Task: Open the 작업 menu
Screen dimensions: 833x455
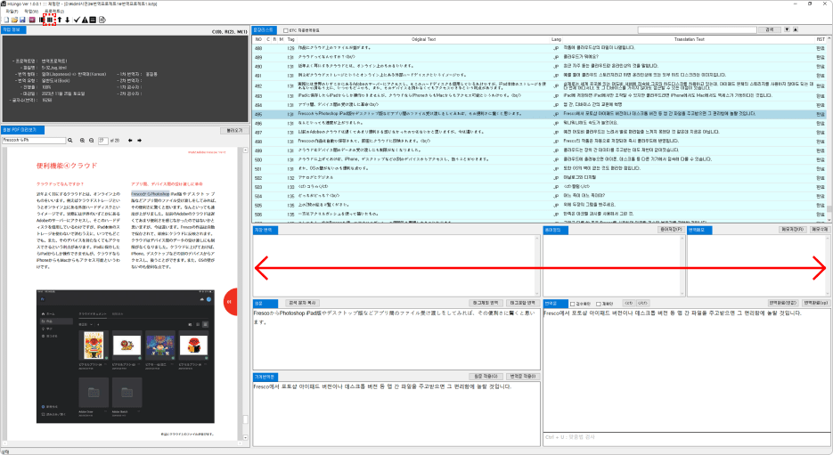Action: tap(31, 11)
